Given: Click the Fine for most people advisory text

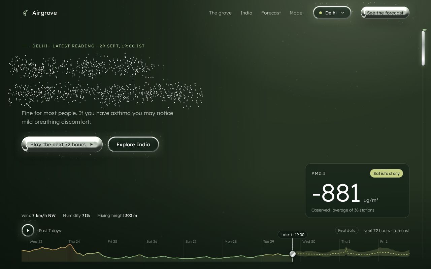Looking at the screenshot, I should (x=97, y=117).
